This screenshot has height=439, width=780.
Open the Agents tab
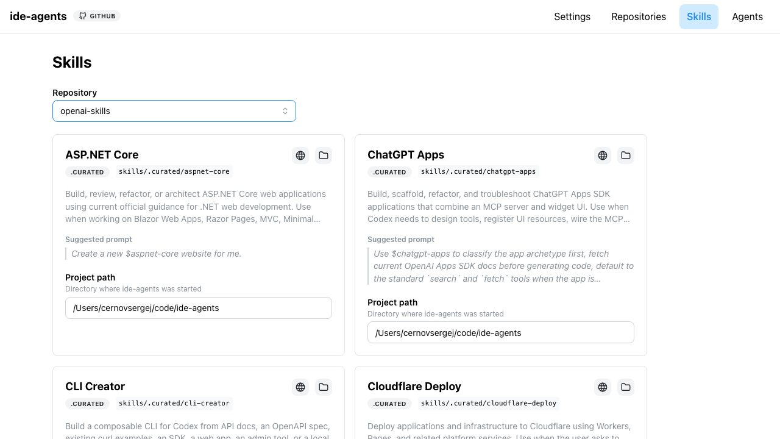(748, 16)
